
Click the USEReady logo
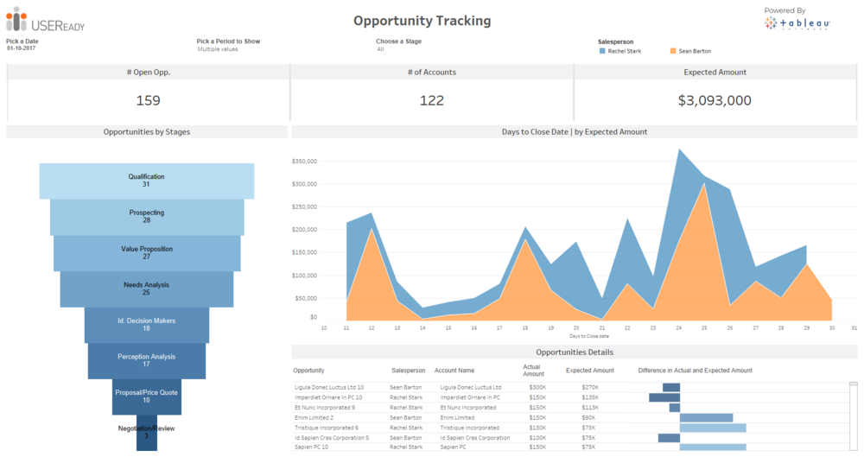45,20
